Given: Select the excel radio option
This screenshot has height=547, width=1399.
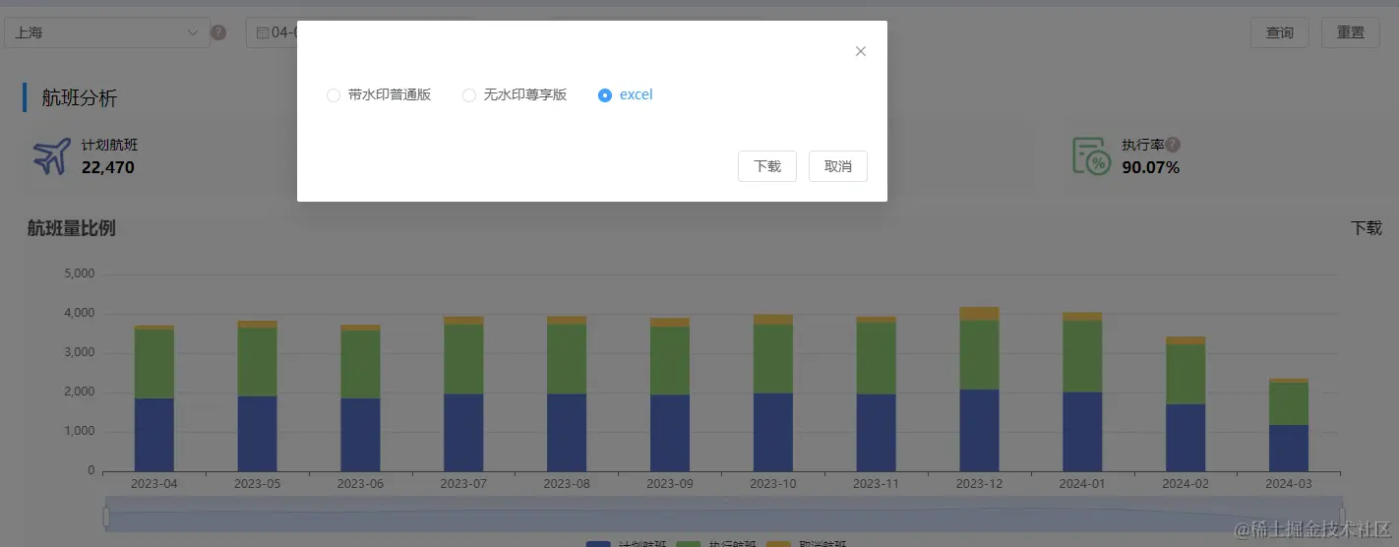Looking at the screenshot, I should pos(626,95).
